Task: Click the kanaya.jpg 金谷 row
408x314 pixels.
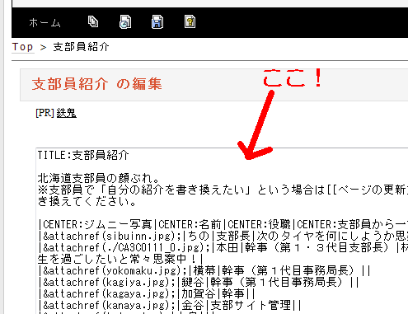Action: (x=170, y=305)
